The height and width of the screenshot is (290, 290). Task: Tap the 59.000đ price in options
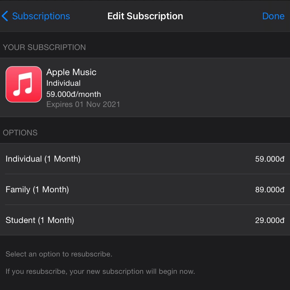pyautogui.click(x=270, y=159)
